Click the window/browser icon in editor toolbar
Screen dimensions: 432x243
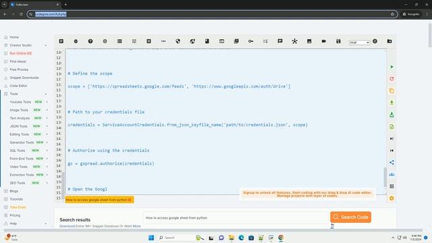point(221,41)
